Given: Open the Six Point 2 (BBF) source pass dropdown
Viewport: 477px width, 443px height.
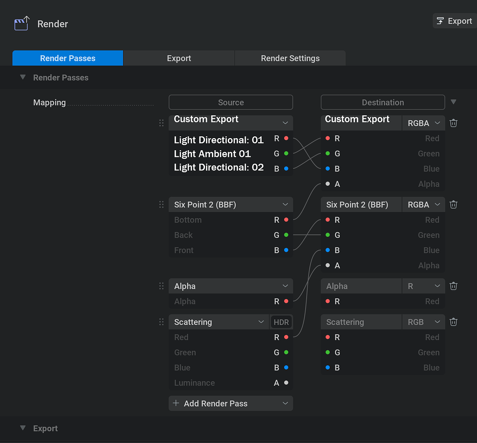Looking at the screenshot, I should [231, 204].
